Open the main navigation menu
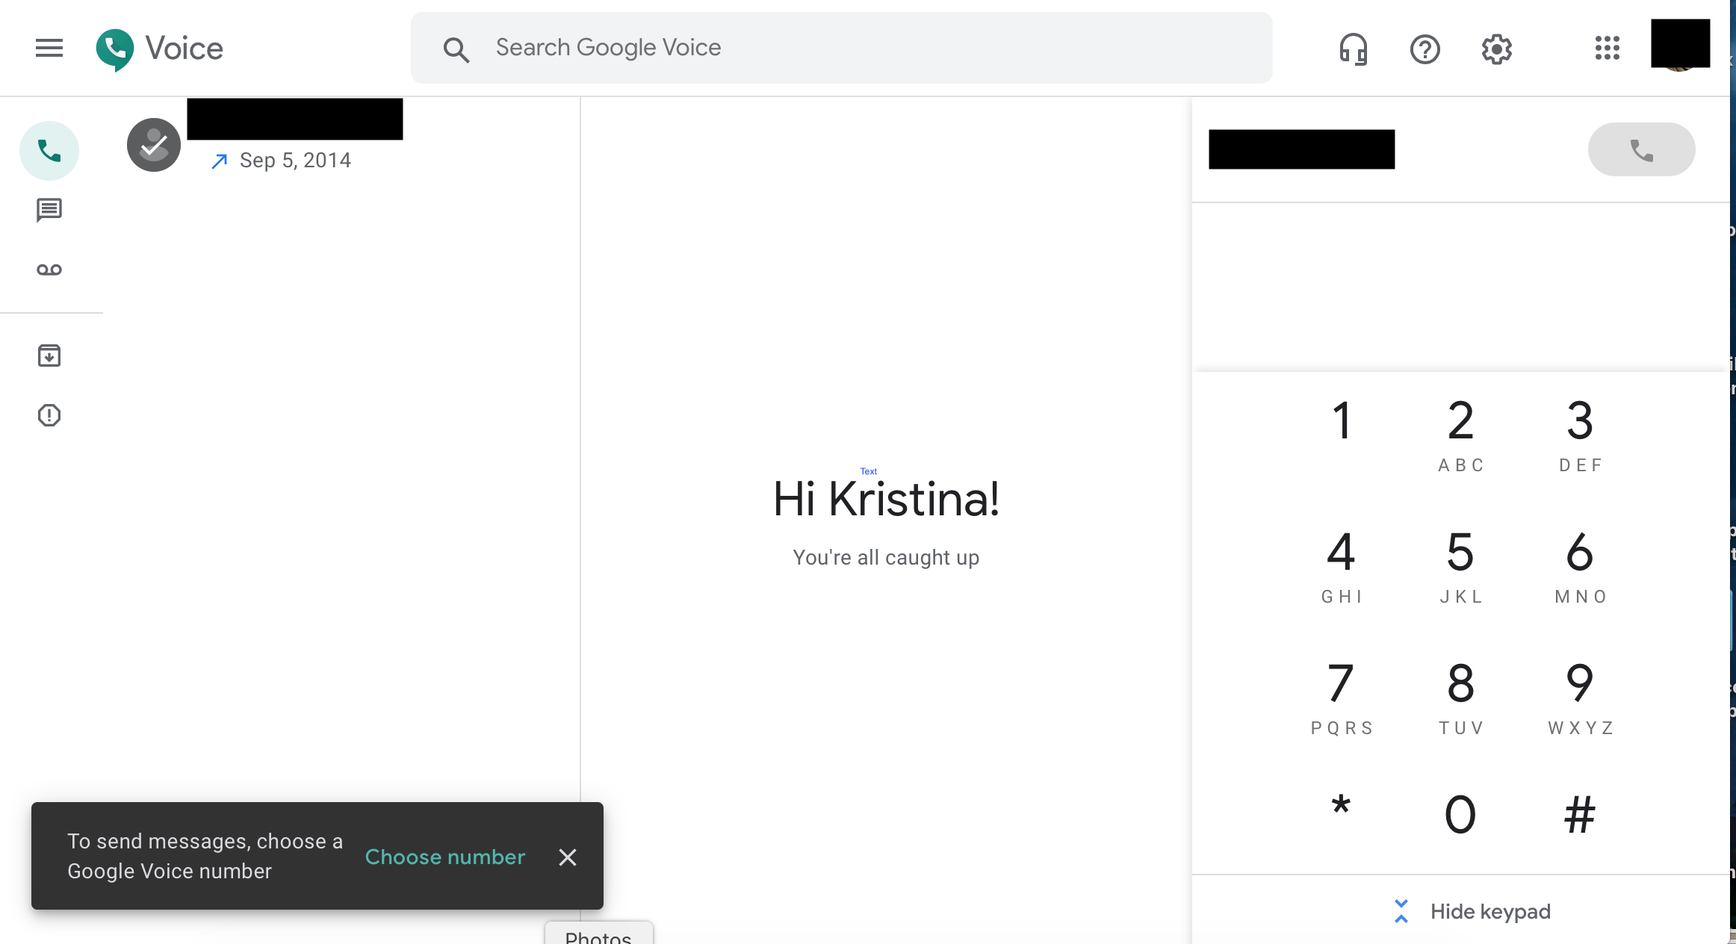The width and height of the screenshot is (1736, 944). 49,48
